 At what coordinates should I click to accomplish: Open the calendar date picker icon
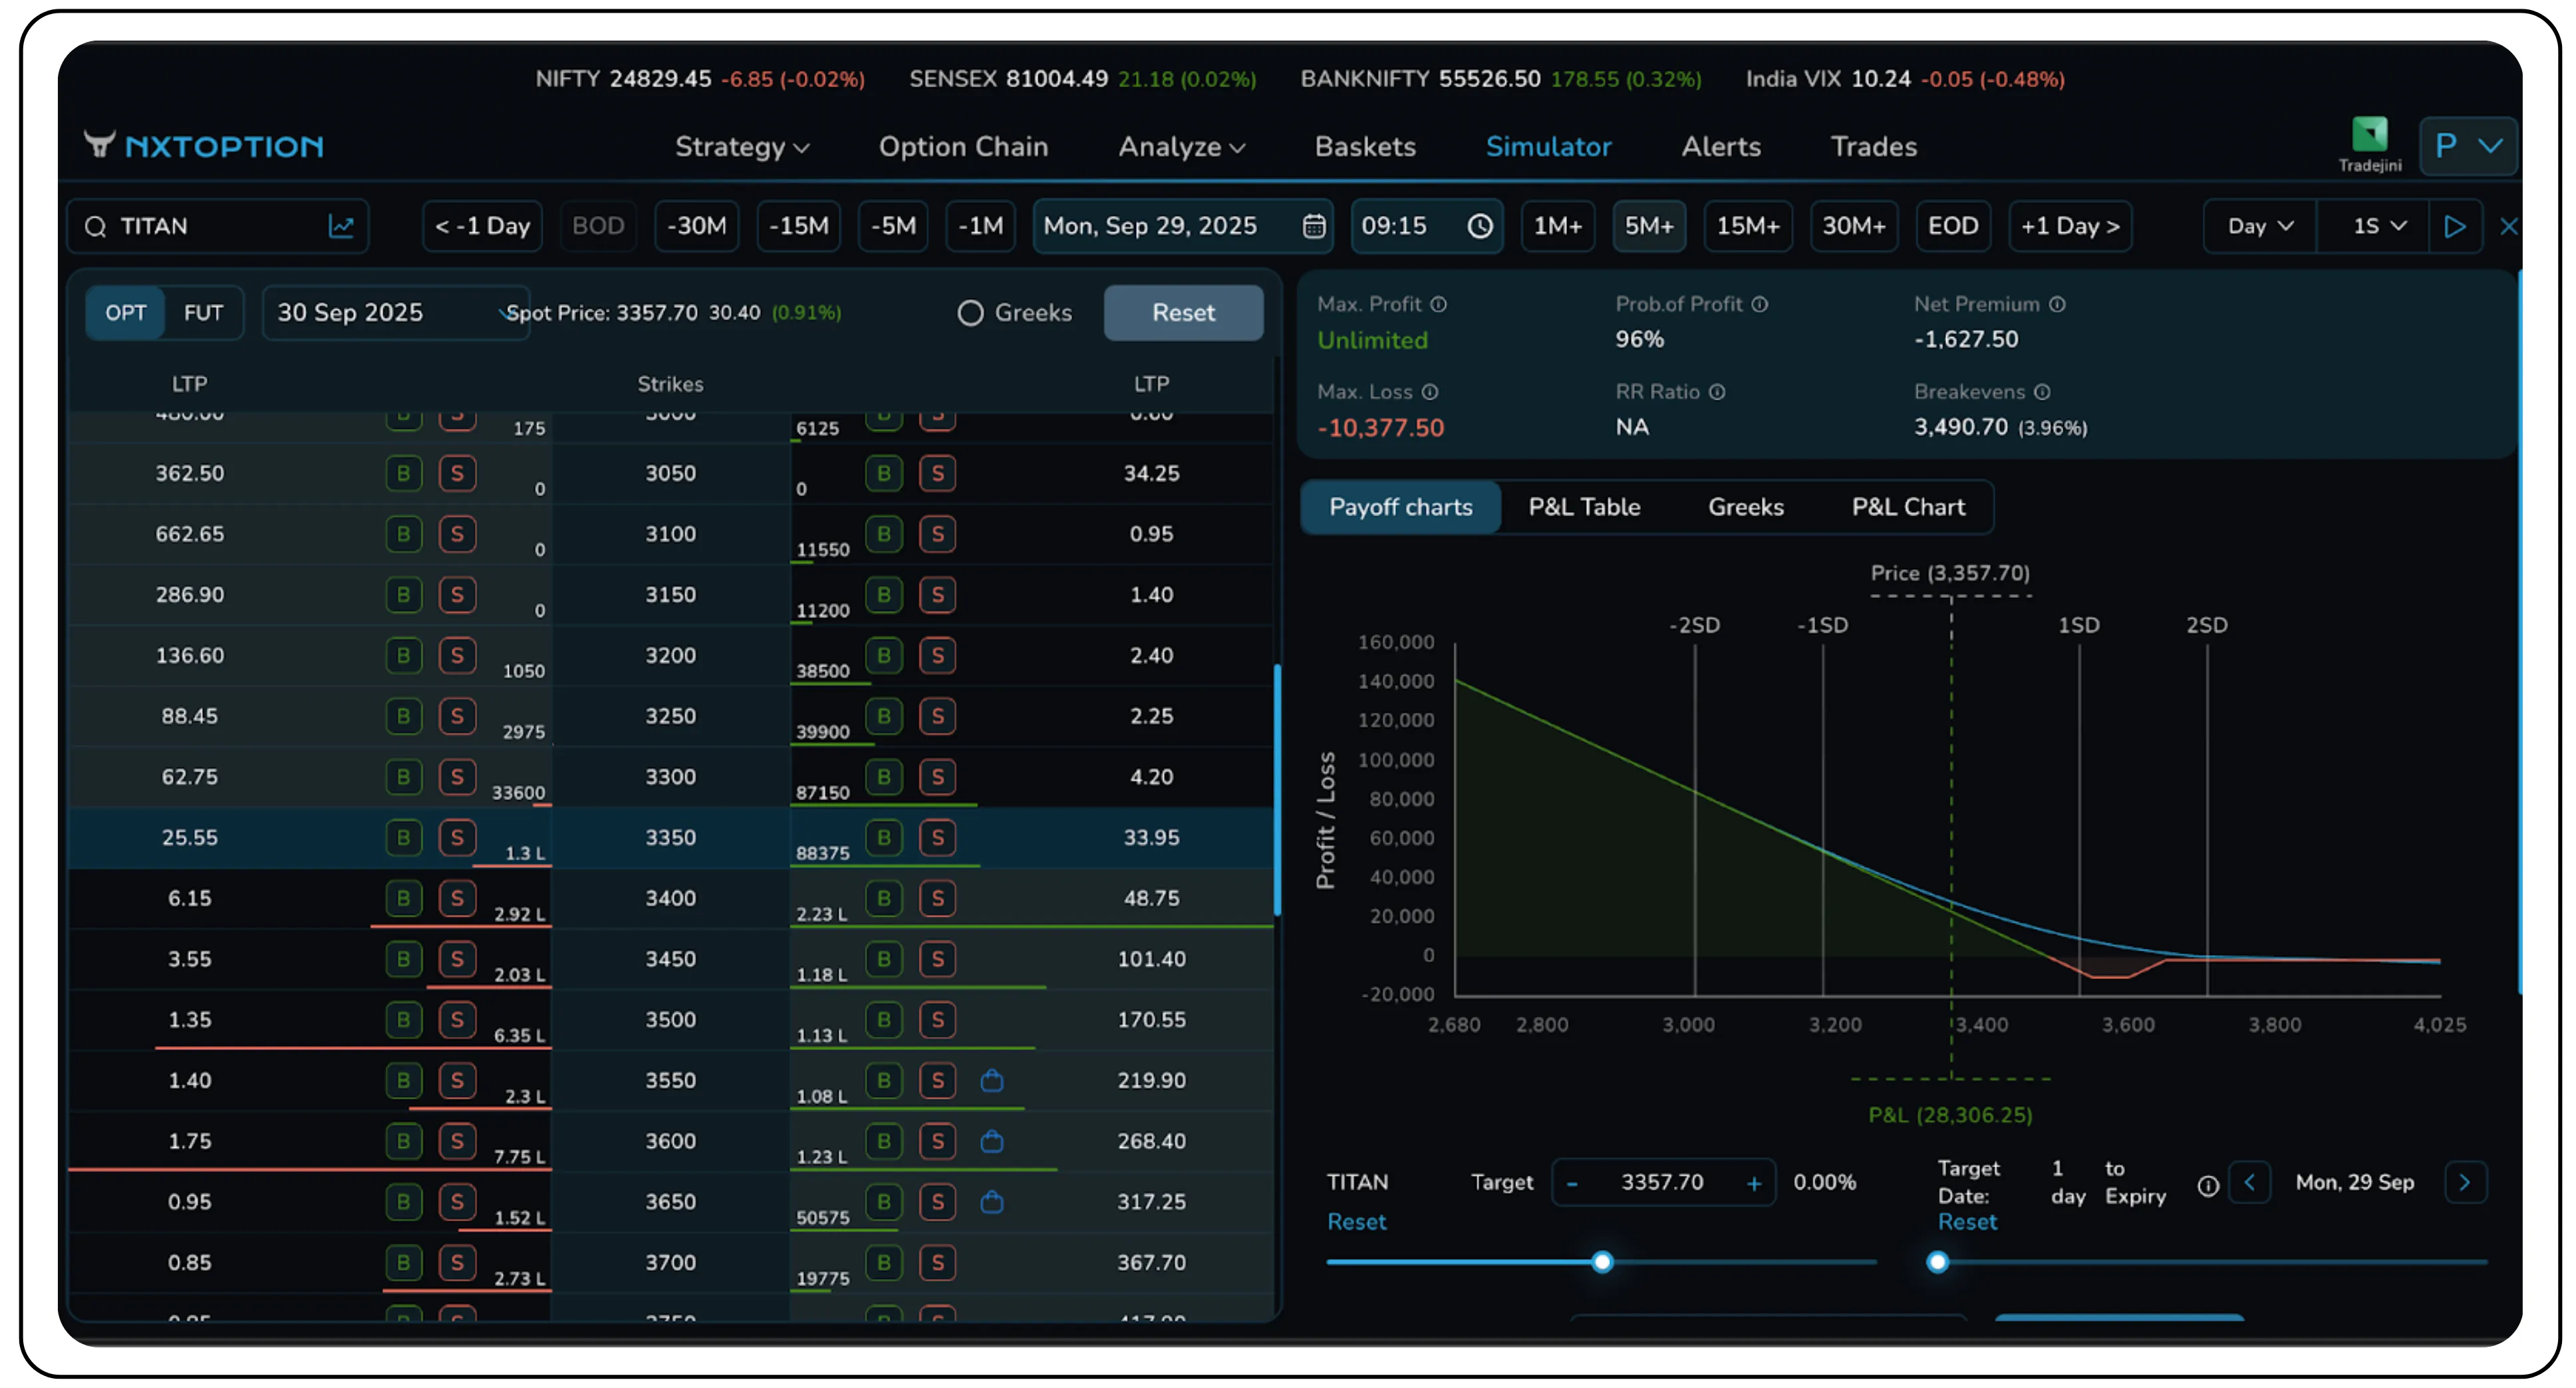tap(1312, 226)
